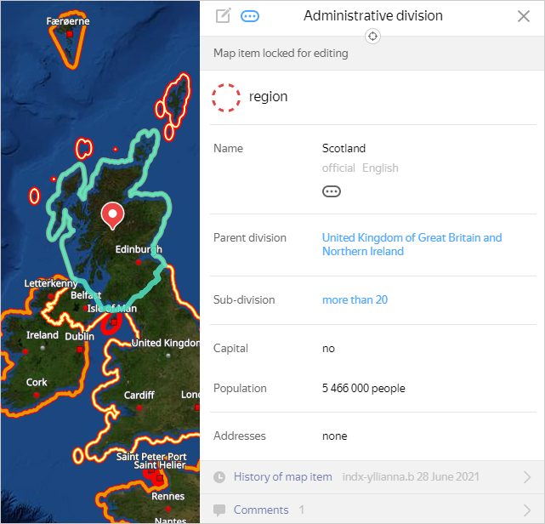Open the 'more than 20' sub-division link
The width and height of the screenshot is (545, 524).
pos(355,300)
